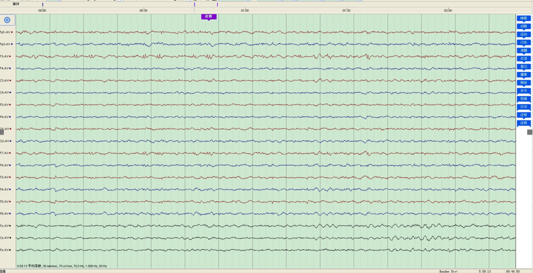Click the 剪辑 (clip) button
The height and width of the screenshot is (273, 533).
(x=523, y=99)
